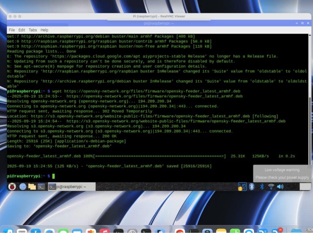Launch the web browser from the taskbar
This screenshot has width=313, height=233.
(23, 186)
